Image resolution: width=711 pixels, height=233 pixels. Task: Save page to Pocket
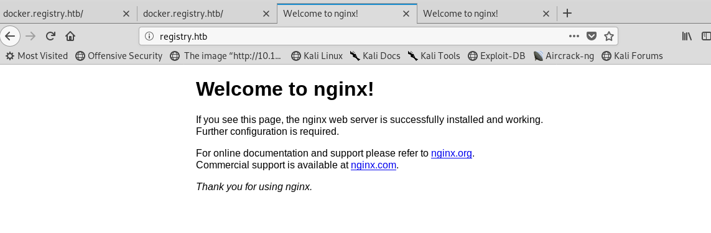(592, 36)
